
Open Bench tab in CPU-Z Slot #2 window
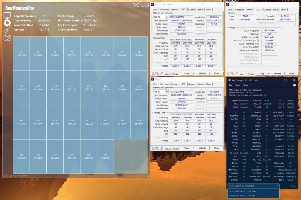201,84
